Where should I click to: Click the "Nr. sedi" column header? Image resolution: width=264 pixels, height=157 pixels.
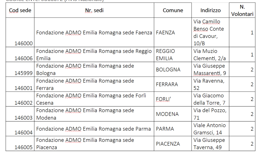(x=94, y=11)
